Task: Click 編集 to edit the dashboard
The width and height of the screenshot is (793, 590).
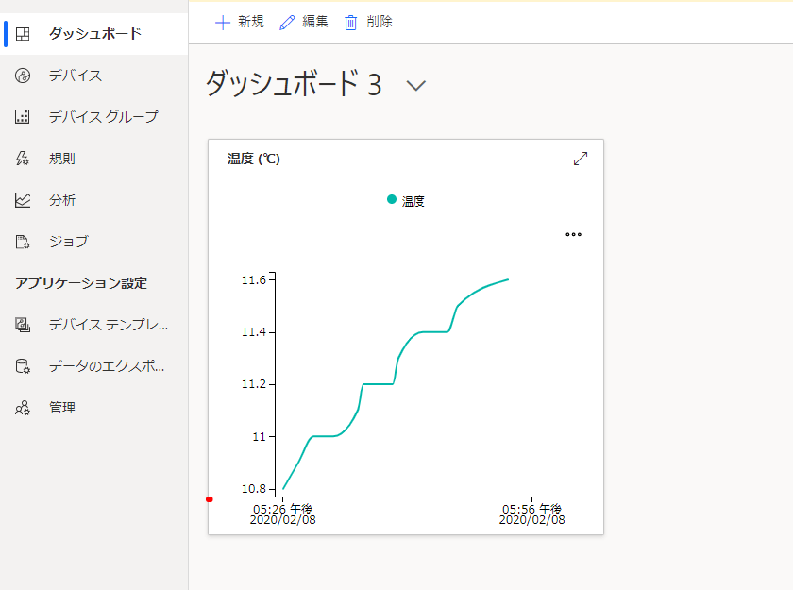Action: point(304,22)
